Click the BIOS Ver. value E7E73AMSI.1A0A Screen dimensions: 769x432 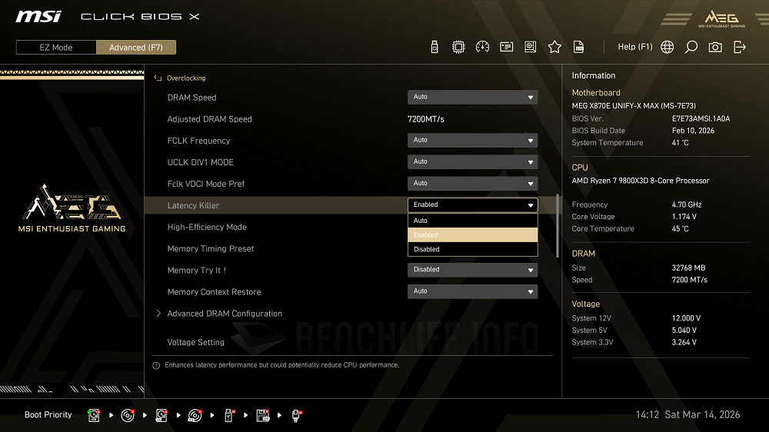pyautogui.click(x=701, y=118)
